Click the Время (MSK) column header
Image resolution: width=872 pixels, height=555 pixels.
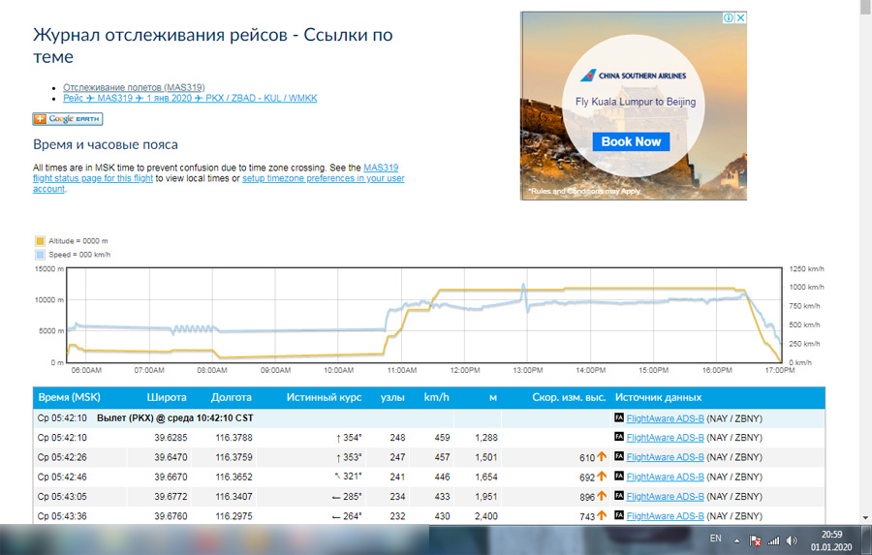click(x=69, y=397)
